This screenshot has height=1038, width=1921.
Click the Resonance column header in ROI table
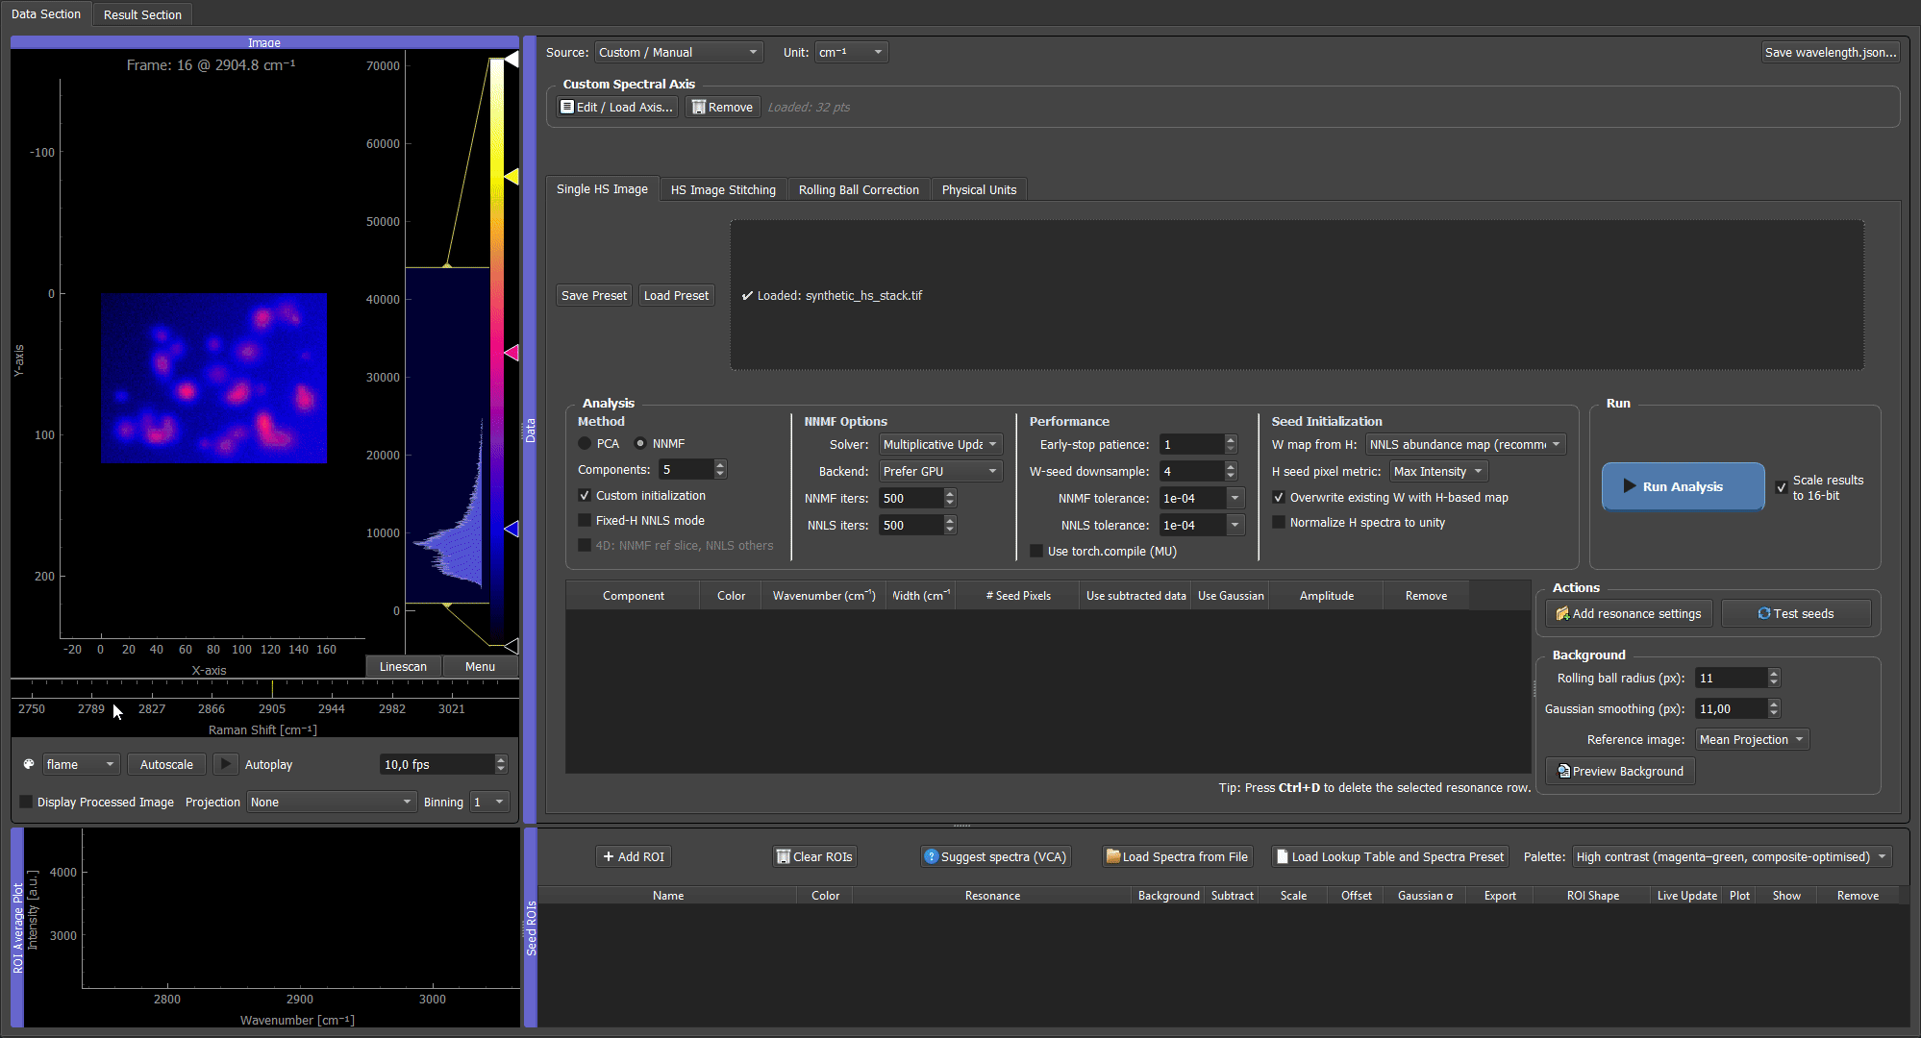point(992,895)
